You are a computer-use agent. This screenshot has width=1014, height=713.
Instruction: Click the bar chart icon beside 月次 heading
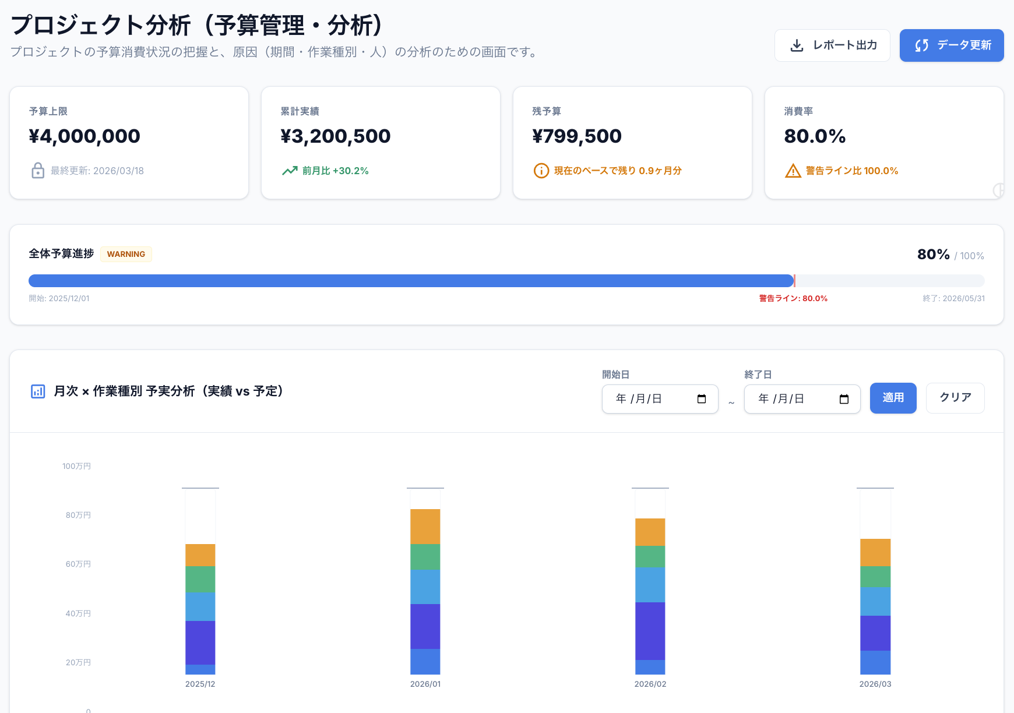coord(38,391)
